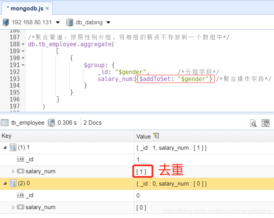Open the find in results magnifier icon
274x218 pixels.
click(253, 123)
